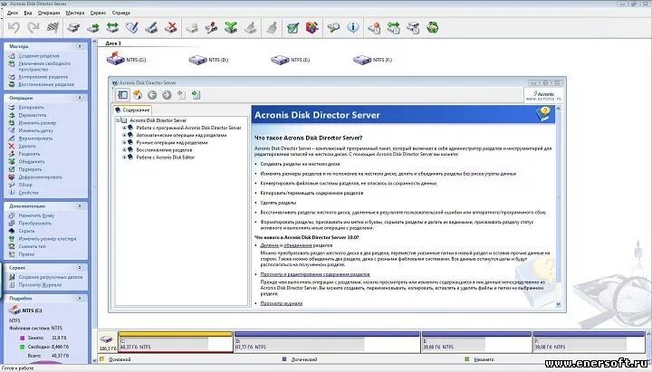Expand 'Ручные операции над разделами' node
The image size is (652, 372).
tap(124, 142)
